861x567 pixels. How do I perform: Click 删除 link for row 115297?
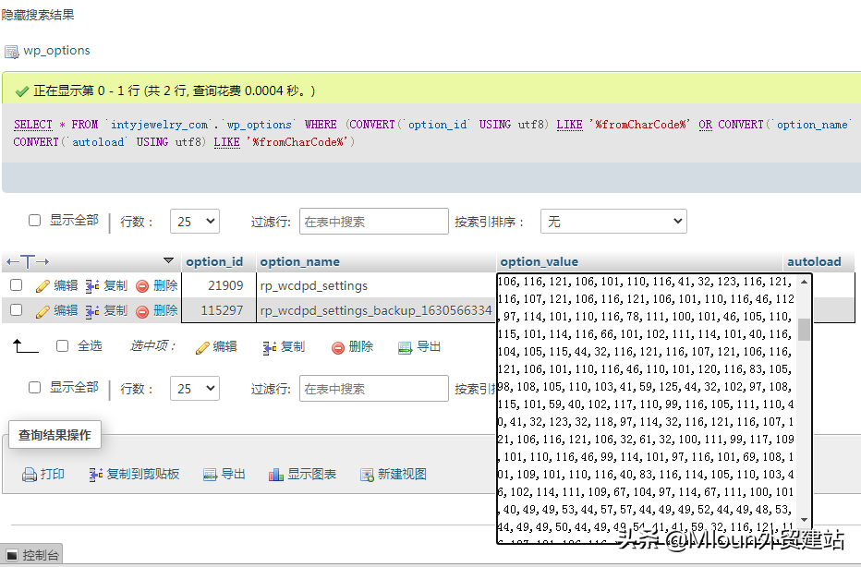[165, 310]
